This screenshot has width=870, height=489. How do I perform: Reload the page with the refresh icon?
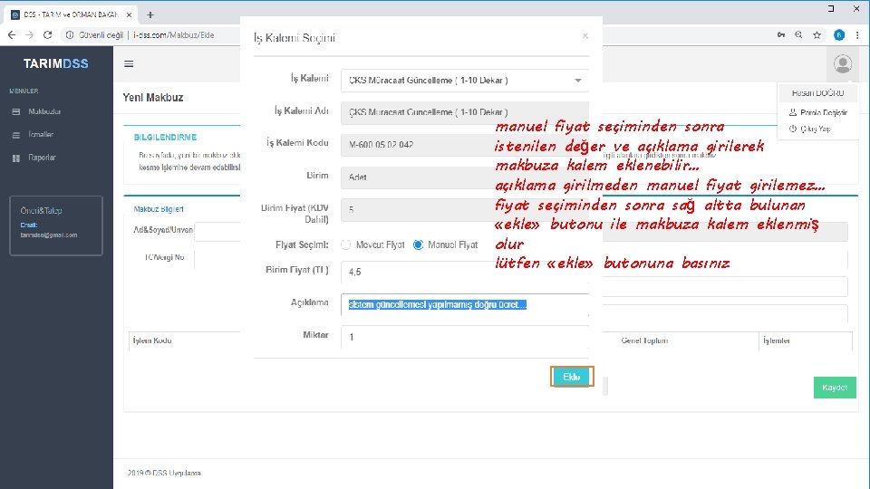tap(48, 35)
